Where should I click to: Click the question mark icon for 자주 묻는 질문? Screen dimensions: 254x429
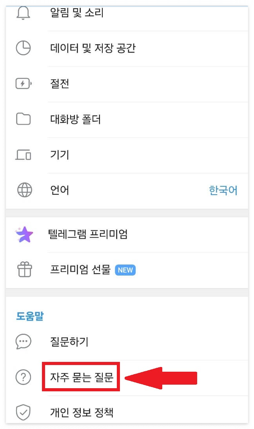pyautogui.click(x=24, y=377)
